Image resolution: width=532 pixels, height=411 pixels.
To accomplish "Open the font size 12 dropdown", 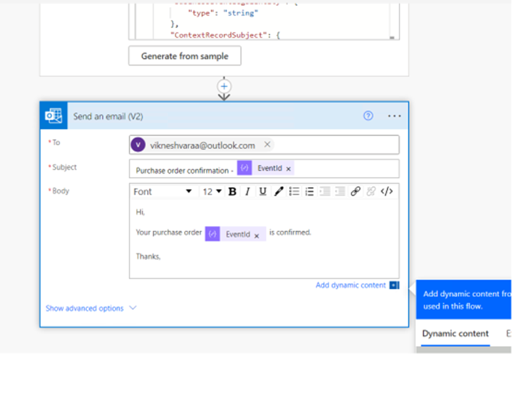I will click(x=212, y=191).
